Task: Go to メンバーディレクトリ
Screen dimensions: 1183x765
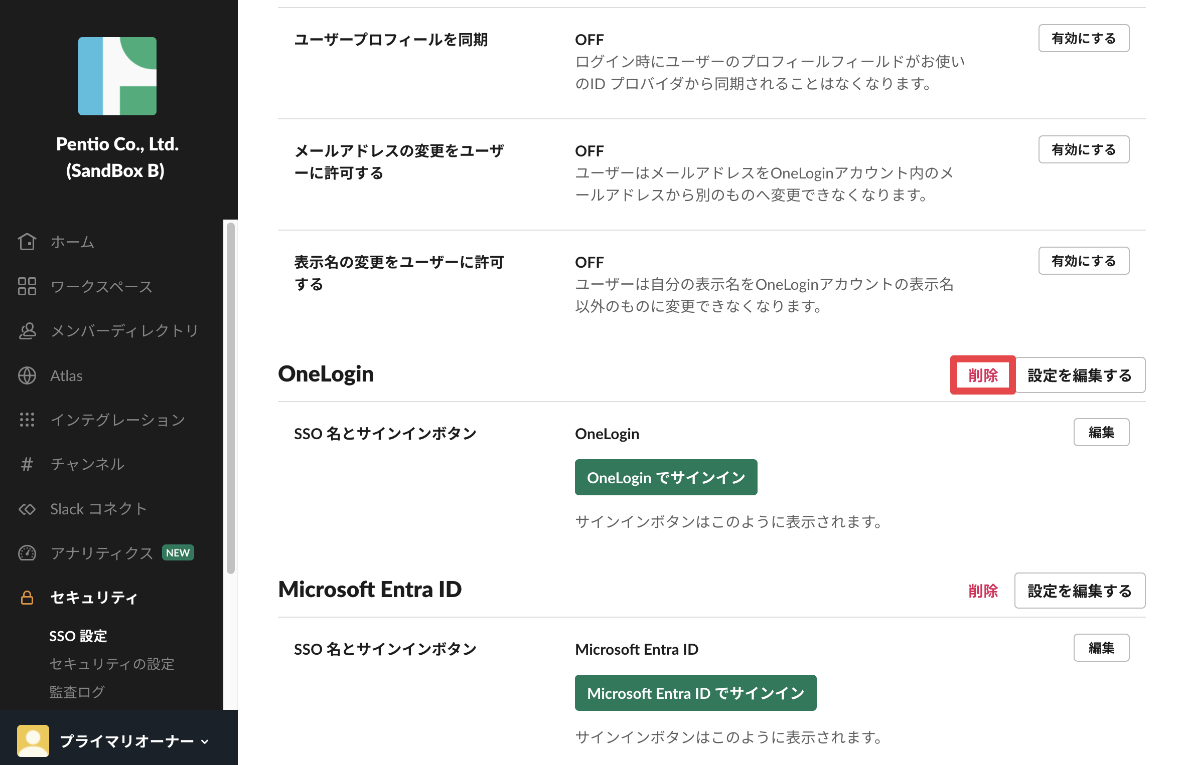Action: 125,331
